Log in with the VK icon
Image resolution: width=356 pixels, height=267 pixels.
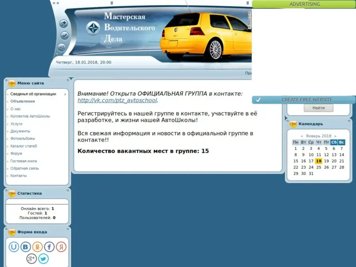pyautogui.click(x=26, y=247)
